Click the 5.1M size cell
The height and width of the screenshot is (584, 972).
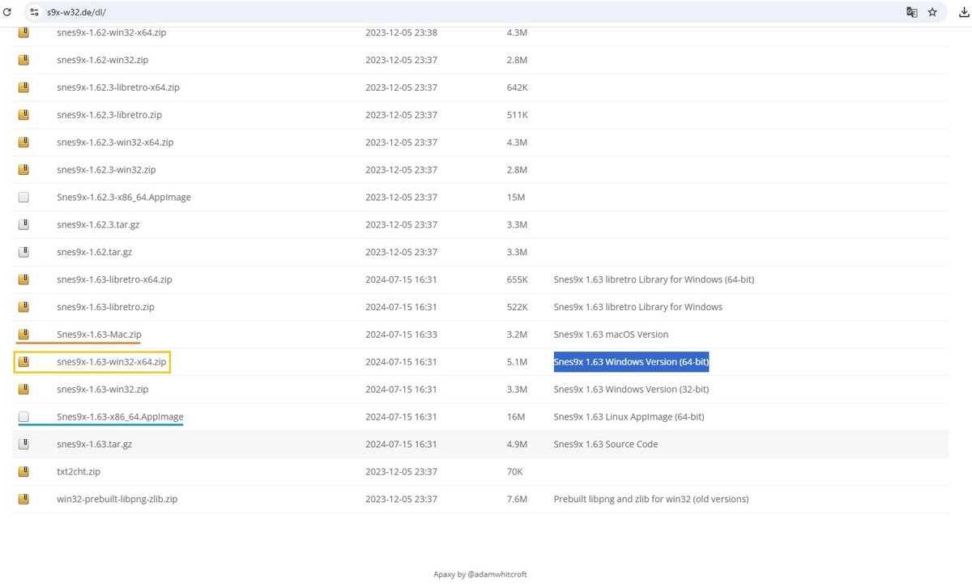click(517, 362)
